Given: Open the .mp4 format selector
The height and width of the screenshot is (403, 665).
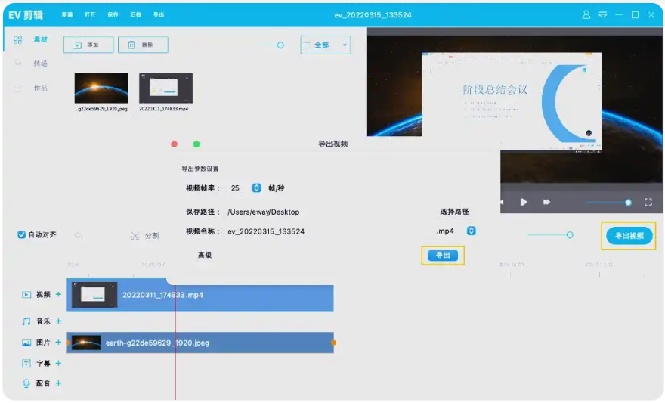Looking at the screenshot, I should point(472,231).
